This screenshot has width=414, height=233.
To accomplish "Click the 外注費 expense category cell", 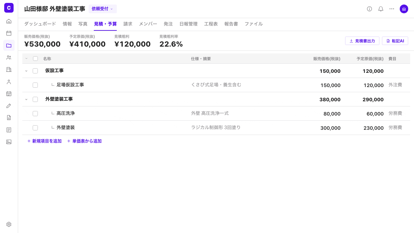I will (395, 85).
